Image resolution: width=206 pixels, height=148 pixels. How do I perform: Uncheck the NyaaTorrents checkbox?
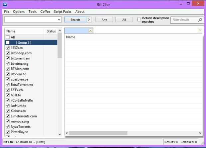(8, 126)
